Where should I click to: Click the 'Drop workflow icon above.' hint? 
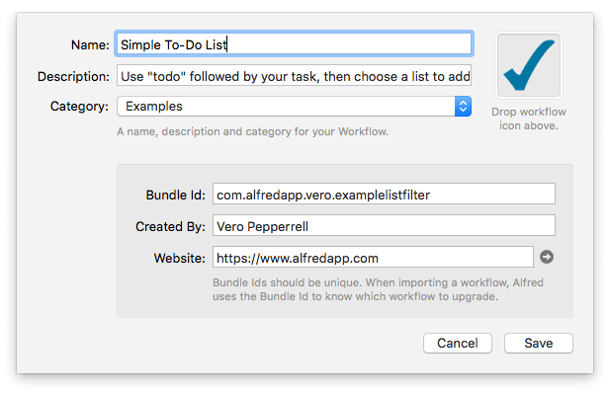point(529,118)
